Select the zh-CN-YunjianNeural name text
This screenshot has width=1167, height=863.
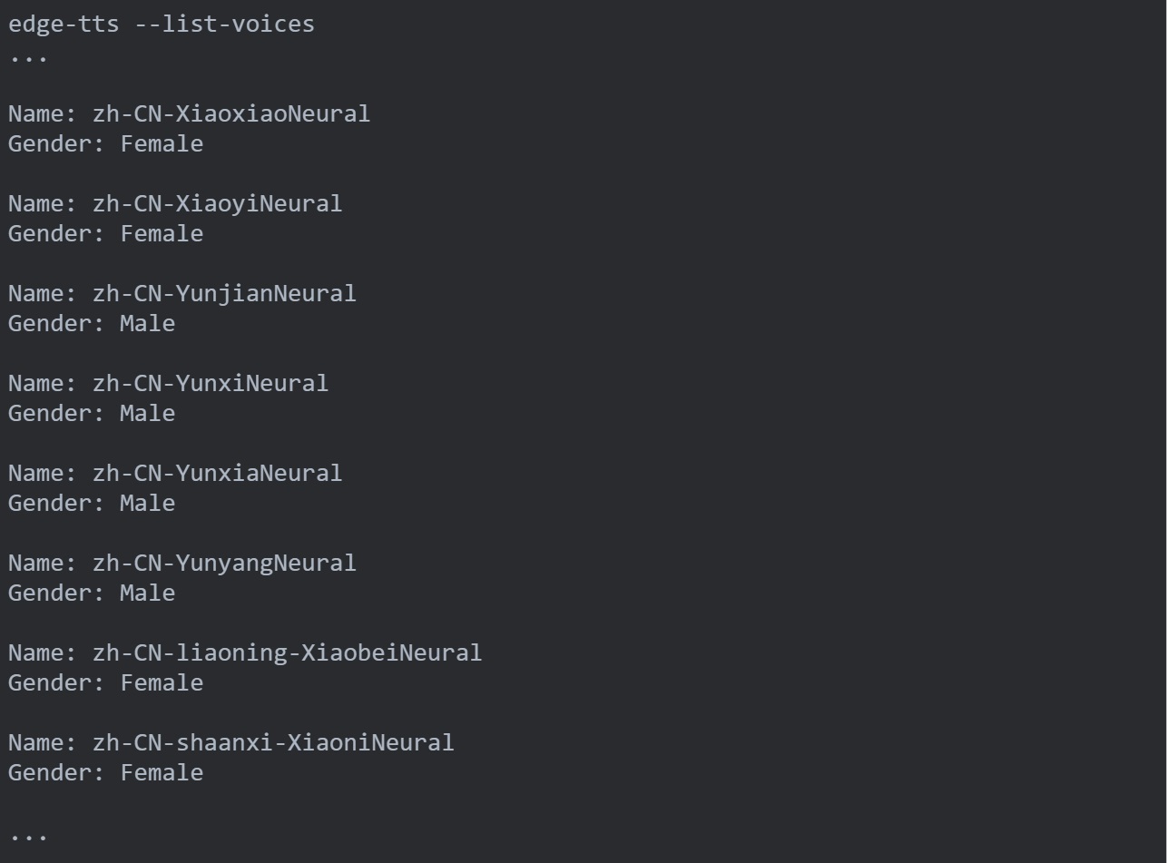224,294
